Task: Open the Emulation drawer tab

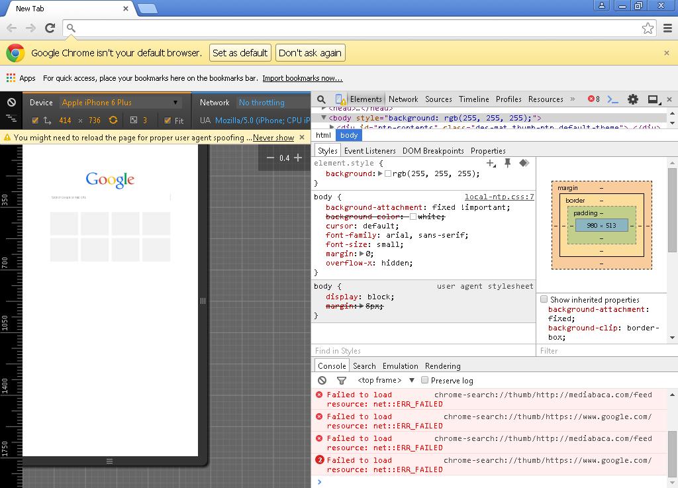Action: pyautogui.click(x=400, y=366)
